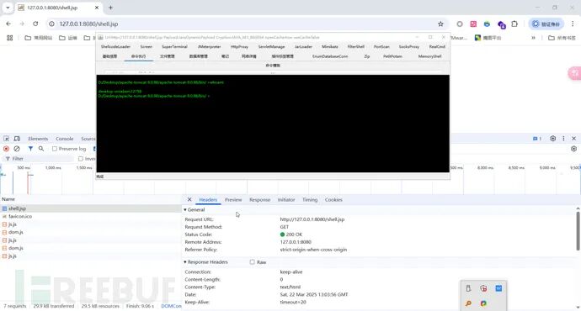Viewport: 581px width, 311px height.
Task: Select the favicon.ico request row
Action: pos(90,216)
